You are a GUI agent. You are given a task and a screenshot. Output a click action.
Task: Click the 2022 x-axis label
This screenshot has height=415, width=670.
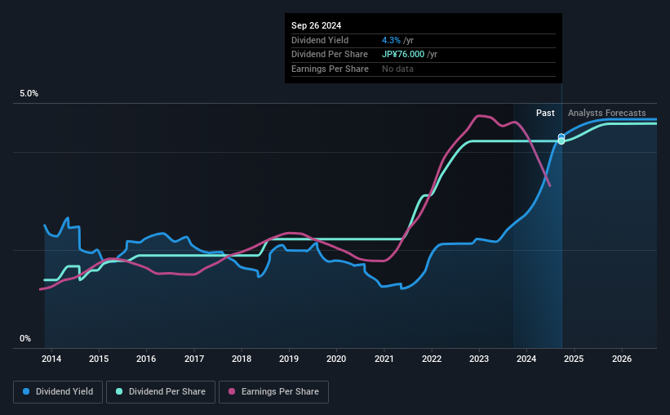pyautogui.click(x=432, y=359)
